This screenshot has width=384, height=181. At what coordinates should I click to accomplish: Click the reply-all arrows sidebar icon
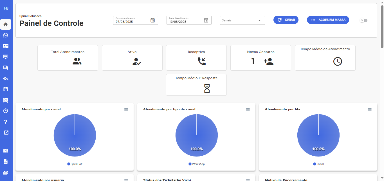pos(6,79)
